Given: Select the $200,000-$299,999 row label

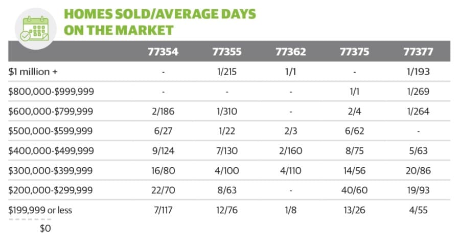Looking at the screenshot, I should (51, 190).
